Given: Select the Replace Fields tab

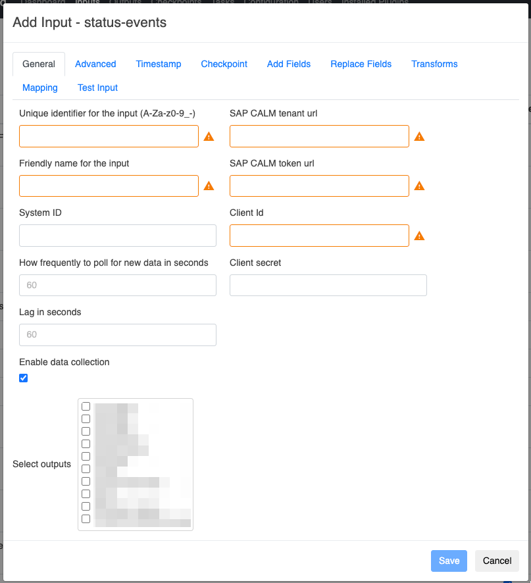Looking at the screenshot, I should 361,64.
